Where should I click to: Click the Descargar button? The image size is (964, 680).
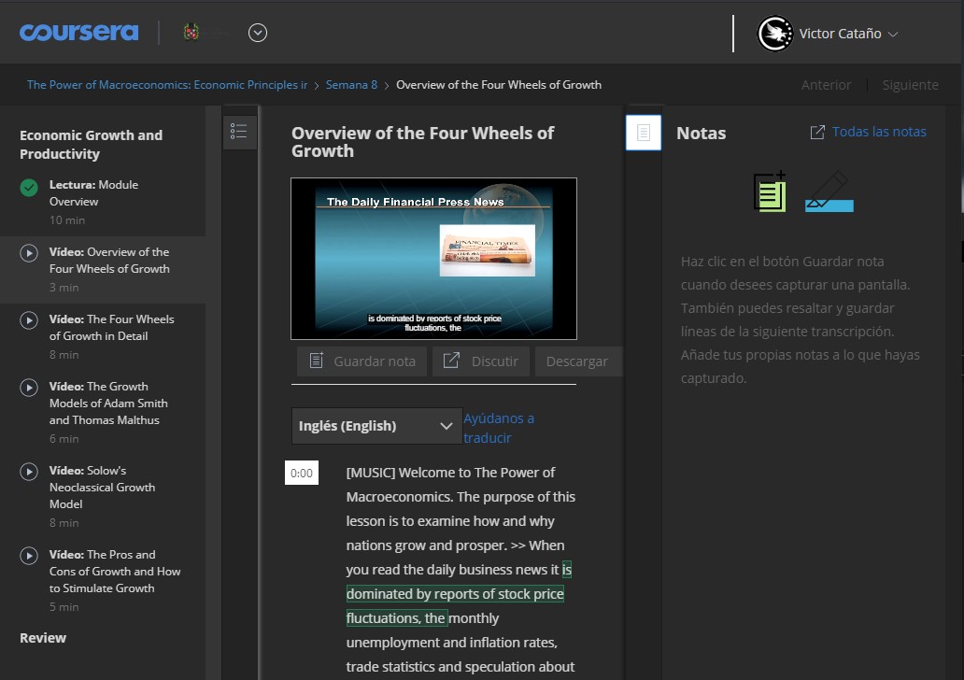578,361
